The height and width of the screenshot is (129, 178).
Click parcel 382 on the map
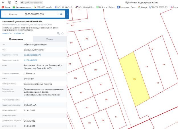point(106,99)
